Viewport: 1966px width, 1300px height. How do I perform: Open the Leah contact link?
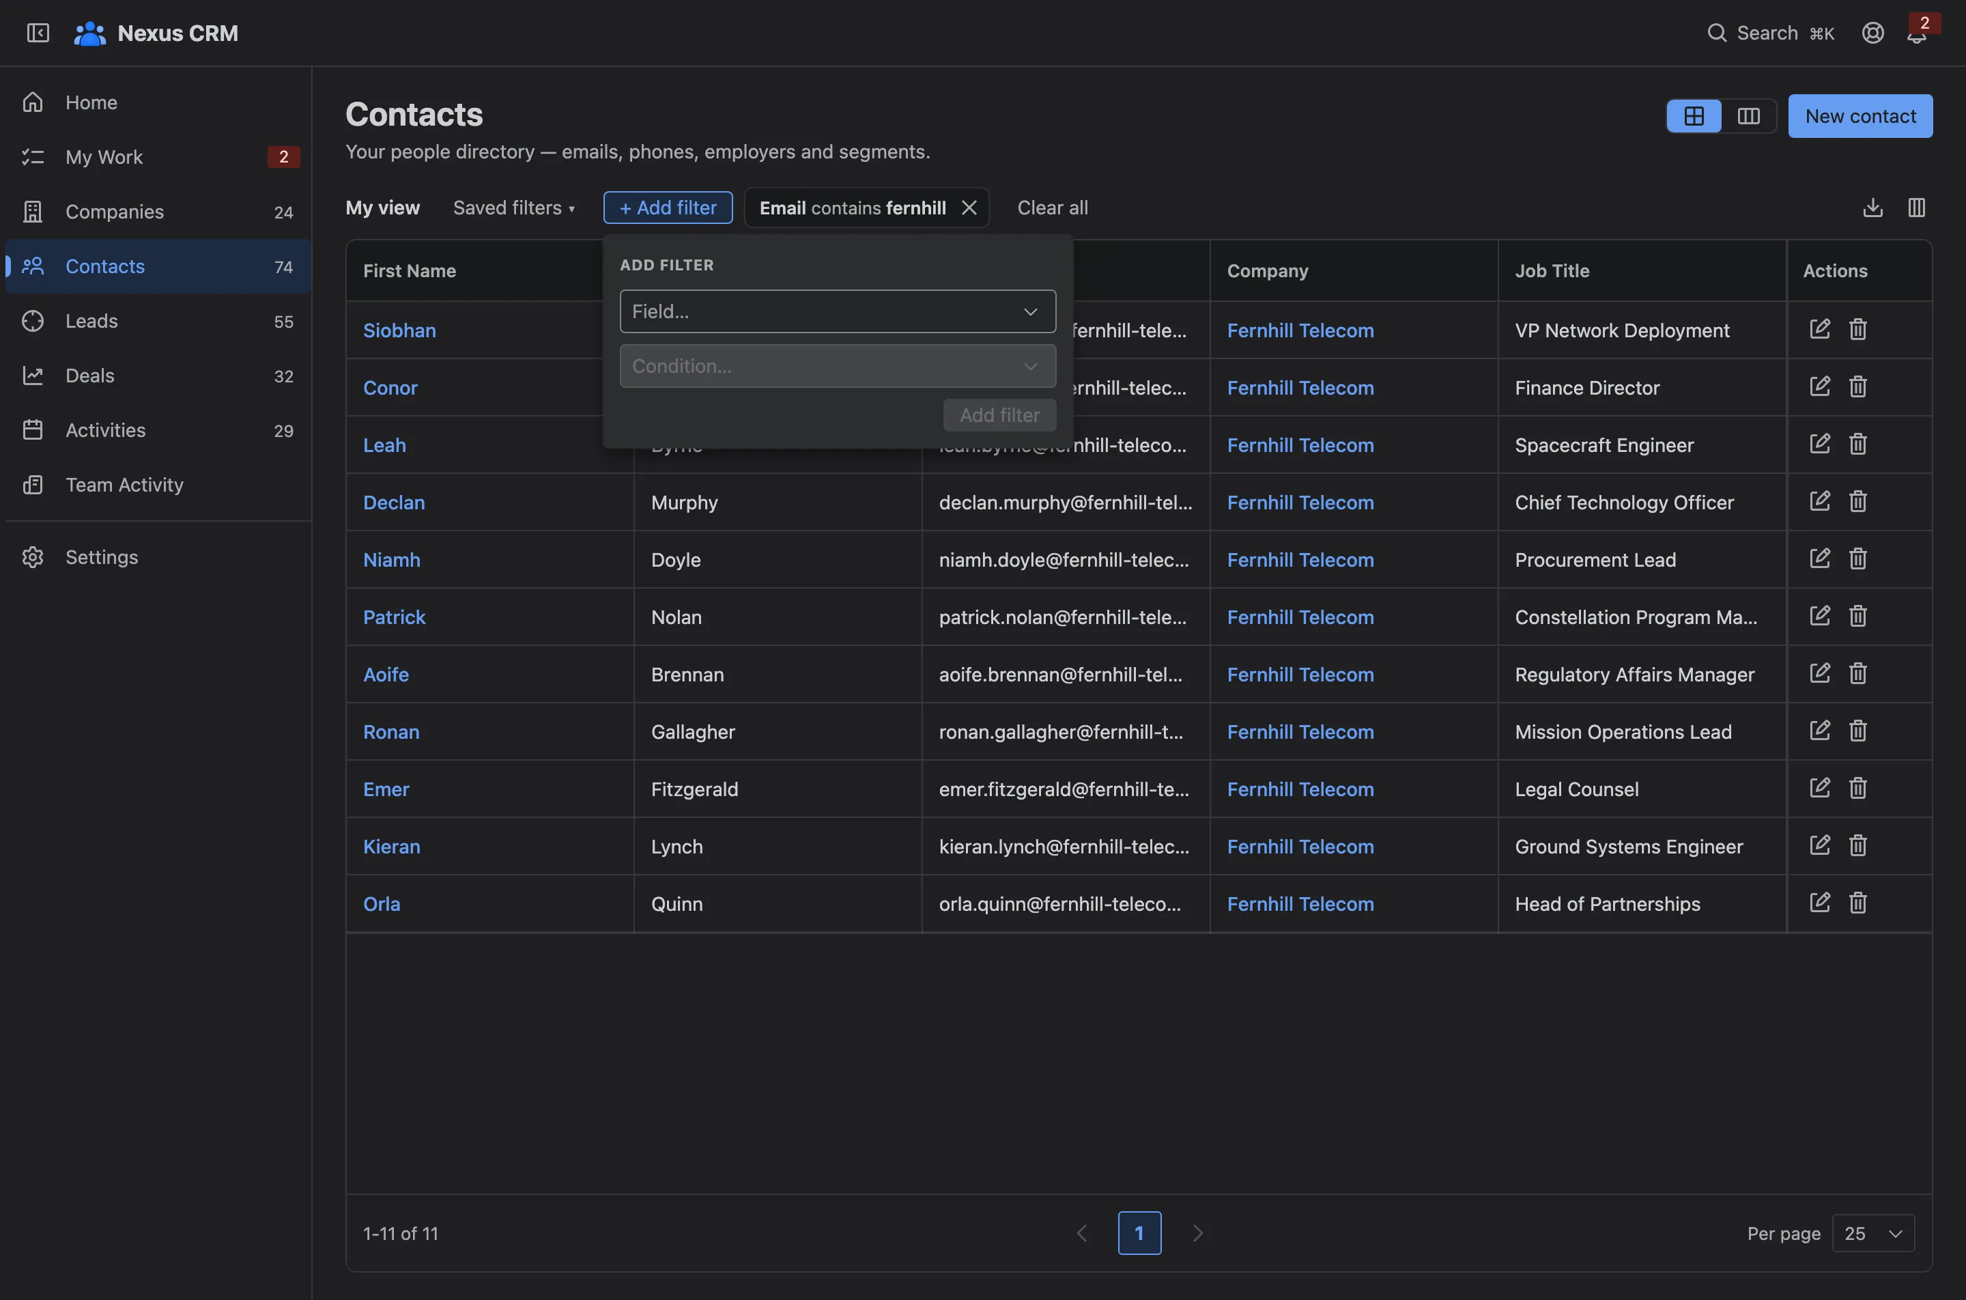pos(384,445)
